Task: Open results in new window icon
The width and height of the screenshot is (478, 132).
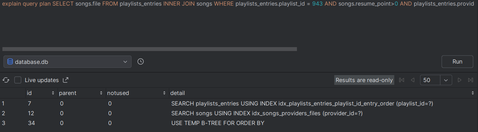Action: [x=66, y=80]
